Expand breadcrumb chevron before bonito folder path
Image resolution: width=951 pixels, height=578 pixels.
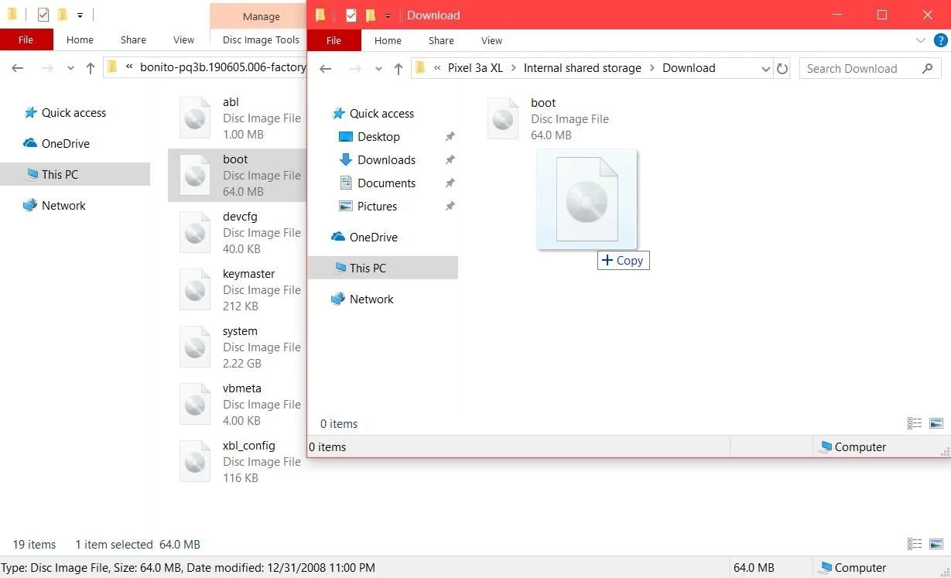pos(129,67)
